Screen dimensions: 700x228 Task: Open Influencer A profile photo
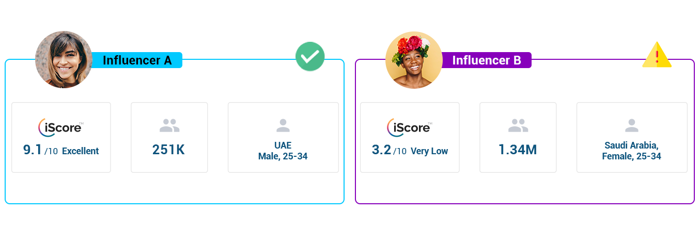pyautogui.click(x=64, y=60)
